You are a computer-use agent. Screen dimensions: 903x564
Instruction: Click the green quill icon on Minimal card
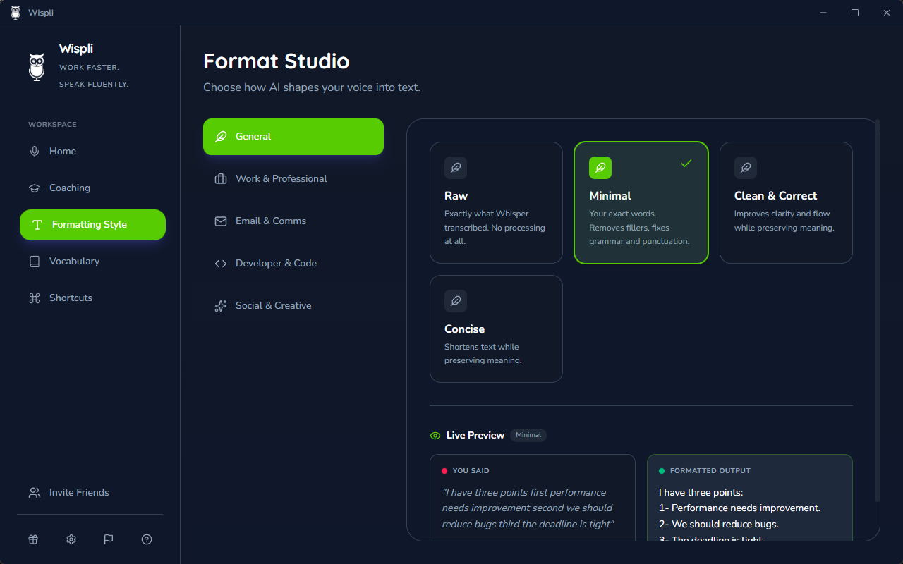[600, 168]
